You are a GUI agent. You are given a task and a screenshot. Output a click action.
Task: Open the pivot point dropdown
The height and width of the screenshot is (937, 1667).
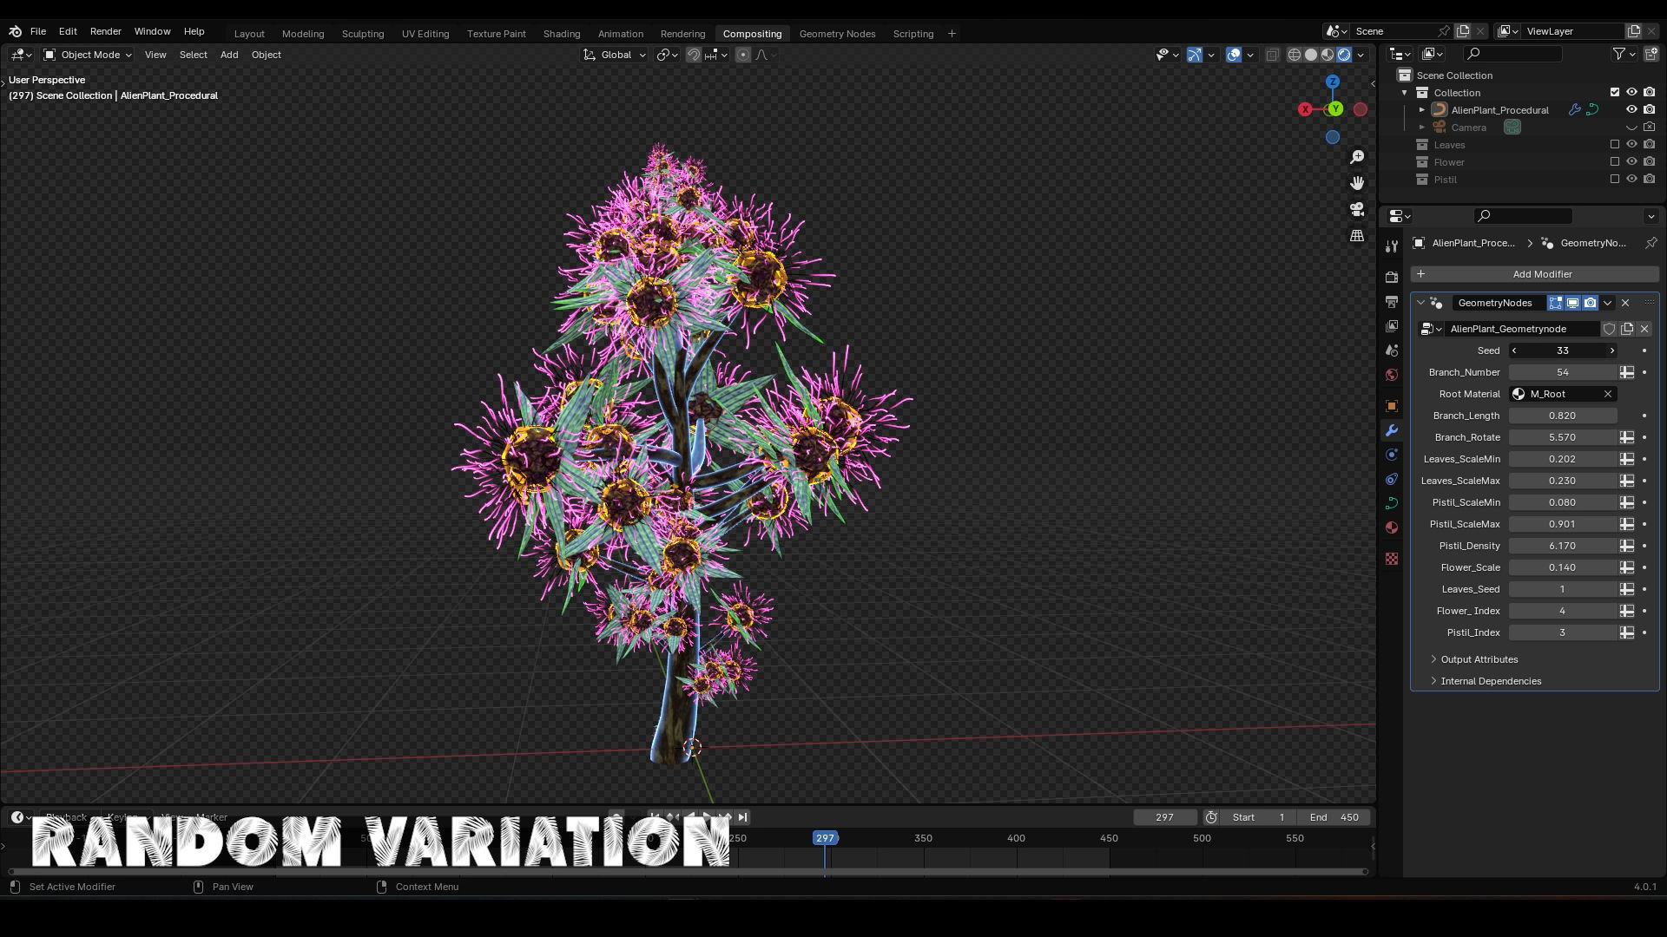pyautogui.click(x=667, y=55)
